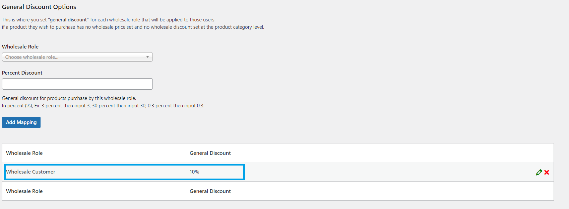Select the Wholesale Customer row cell
This screenshot has height=209, width=569.
30,172
